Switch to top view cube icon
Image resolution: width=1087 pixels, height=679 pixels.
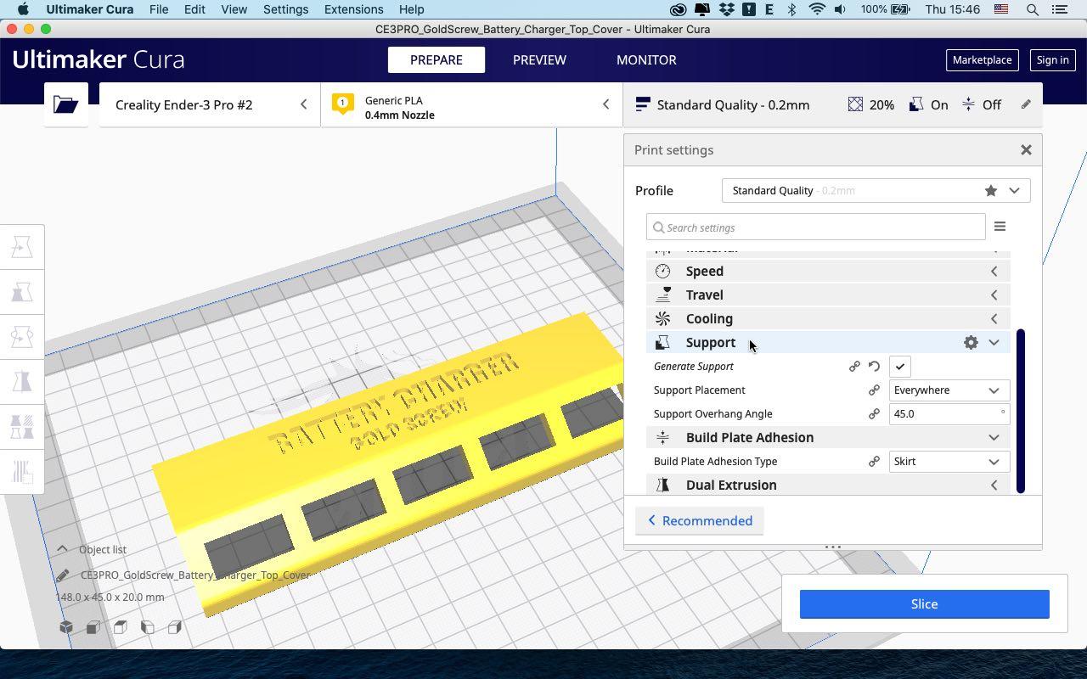(x=121, y=627)
